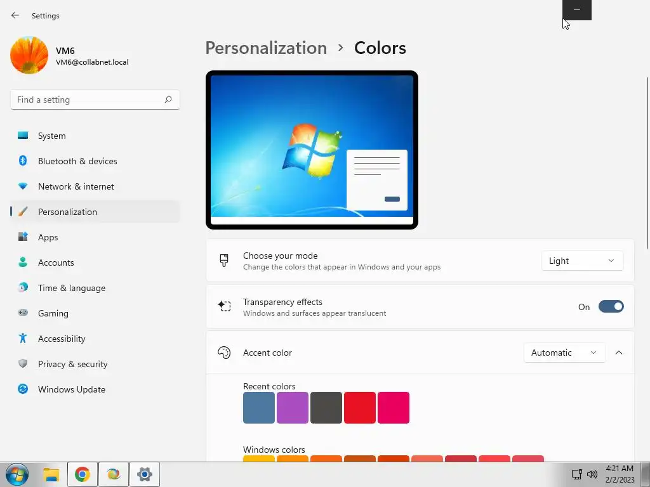Click the search magnifier icon

tap(168, 100)
